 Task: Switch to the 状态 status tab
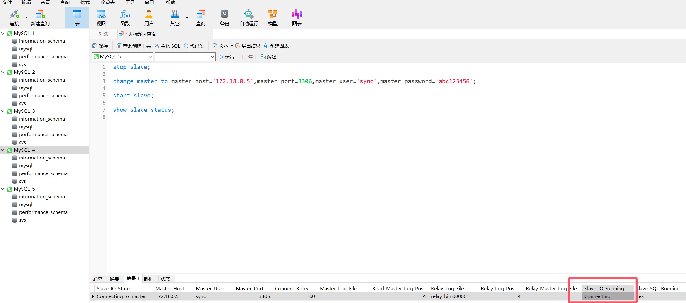165,279
